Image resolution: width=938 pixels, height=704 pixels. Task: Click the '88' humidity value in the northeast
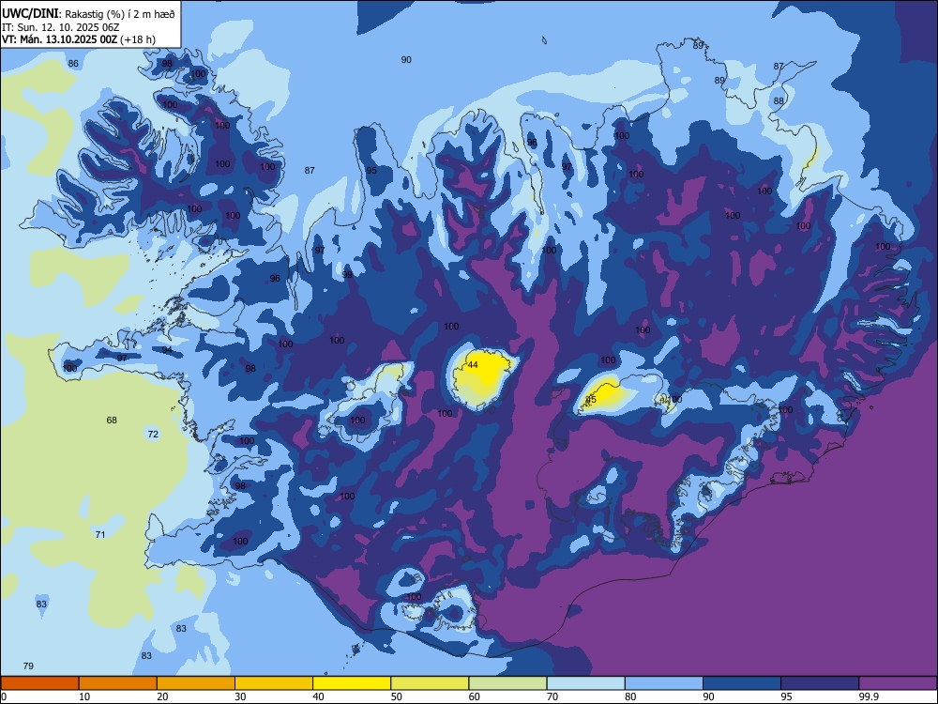coord(779,101)
